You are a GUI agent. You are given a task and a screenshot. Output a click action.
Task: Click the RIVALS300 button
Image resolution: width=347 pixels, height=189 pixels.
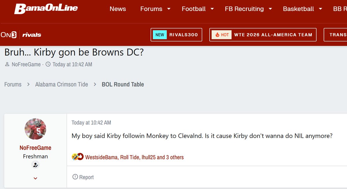click(176, 35)
